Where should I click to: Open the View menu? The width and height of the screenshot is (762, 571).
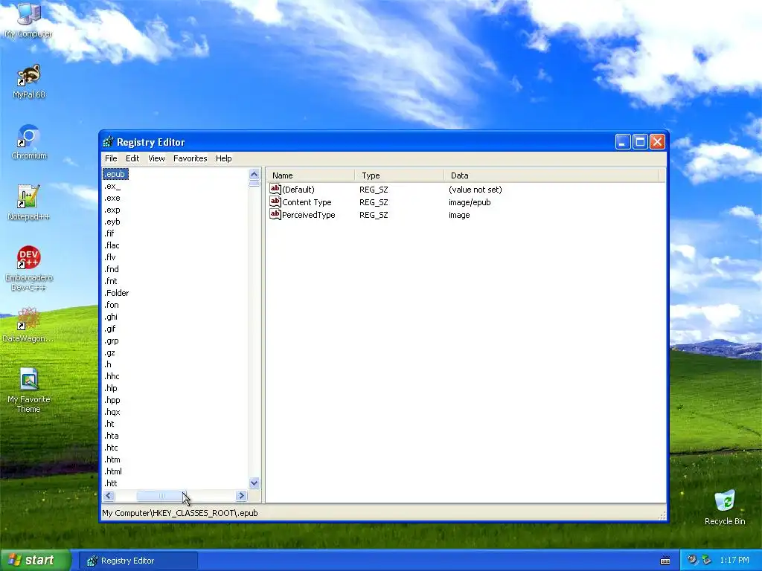pyautogui.click(x=156, y=158)
